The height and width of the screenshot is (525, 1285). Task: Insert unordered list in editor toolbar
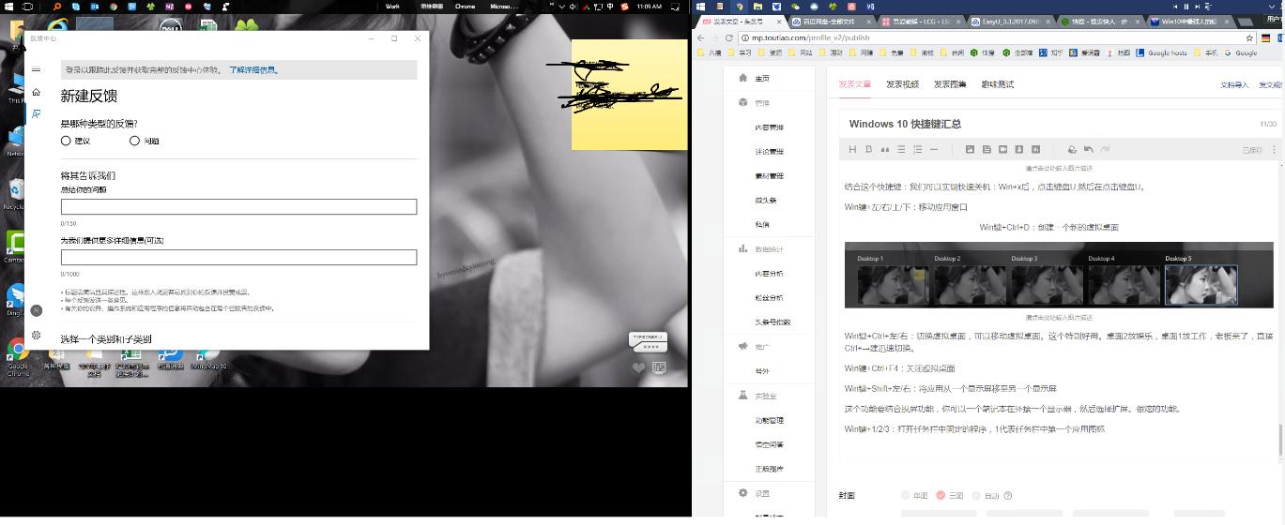pyautogui.click(x=900, y=149)
